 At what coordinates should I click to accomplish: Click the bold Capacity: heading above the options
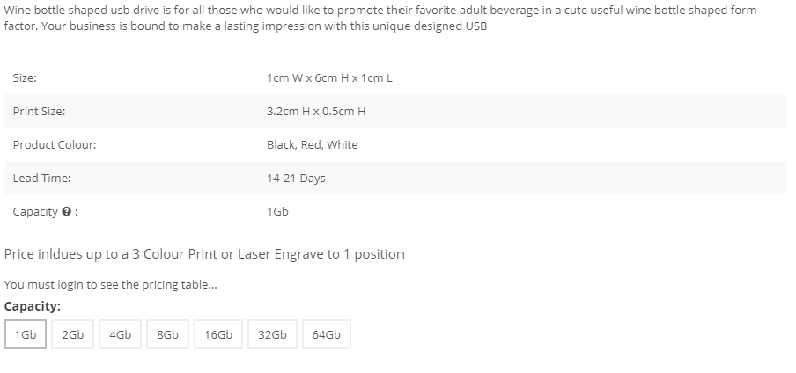click(32, 306)
